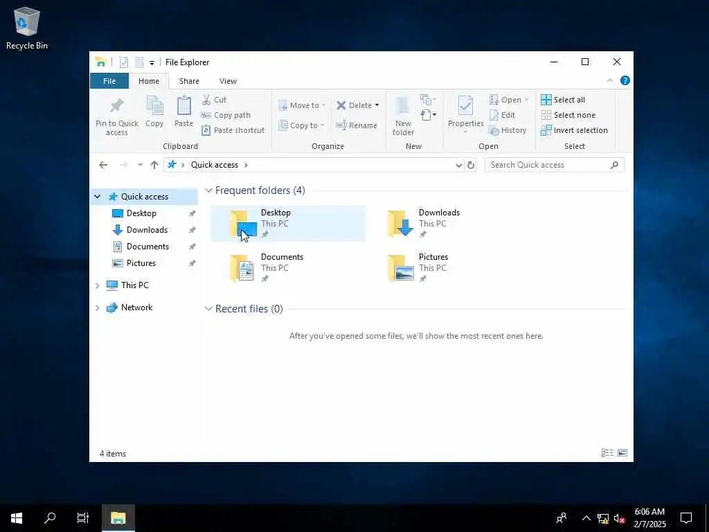The image size is (709, 532).
Task: Click the New folder icon
Action: tap(403, 105)
